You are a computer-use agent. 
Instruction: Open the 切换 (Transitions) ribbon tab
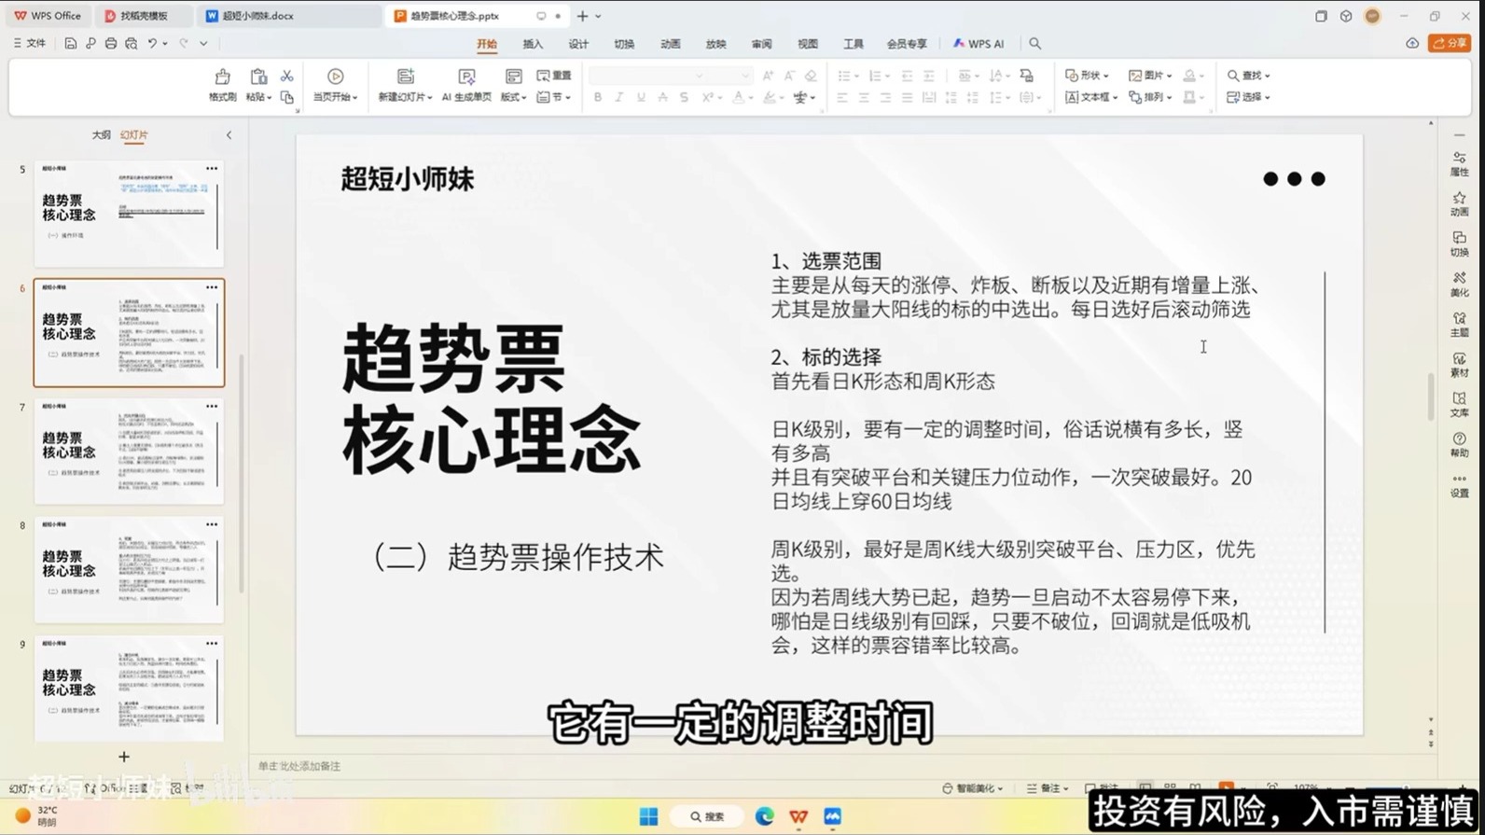pos(624,44)
